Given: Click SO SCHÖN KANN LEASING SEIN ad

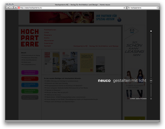Looking at the screenshot, I should pyautogui.click(x=135, y=49).
